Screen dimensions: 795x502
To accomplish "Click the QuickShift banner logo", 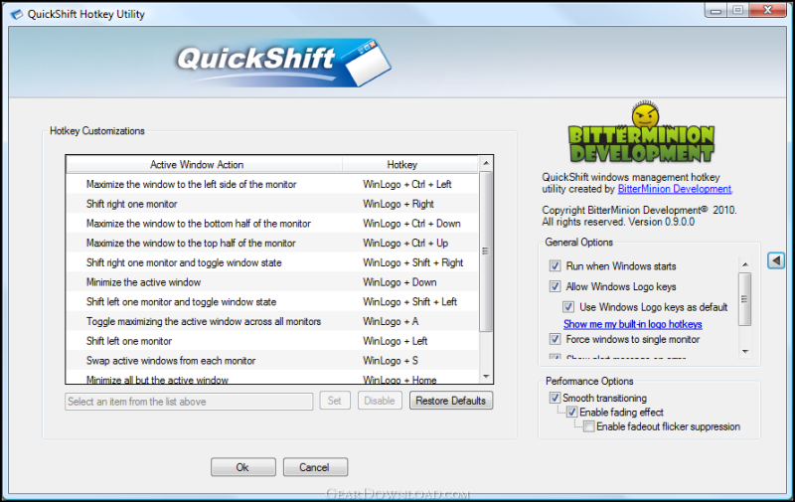I will tap(283, 63).
